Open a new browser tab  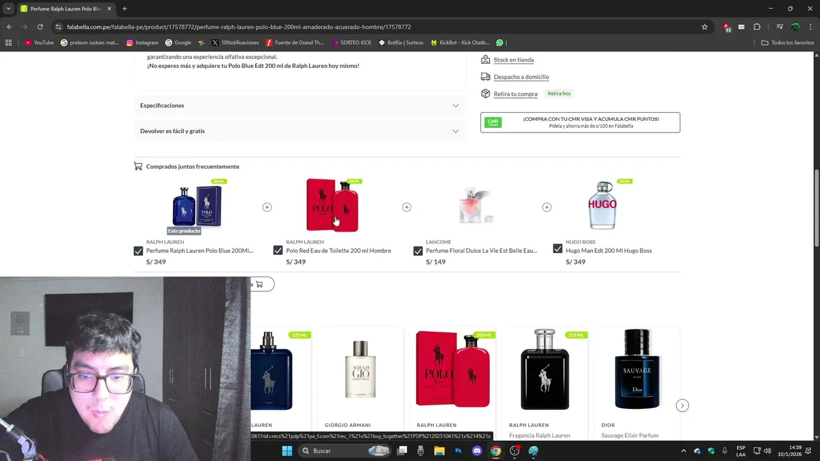pyautogui.click(x=124, y=8)
